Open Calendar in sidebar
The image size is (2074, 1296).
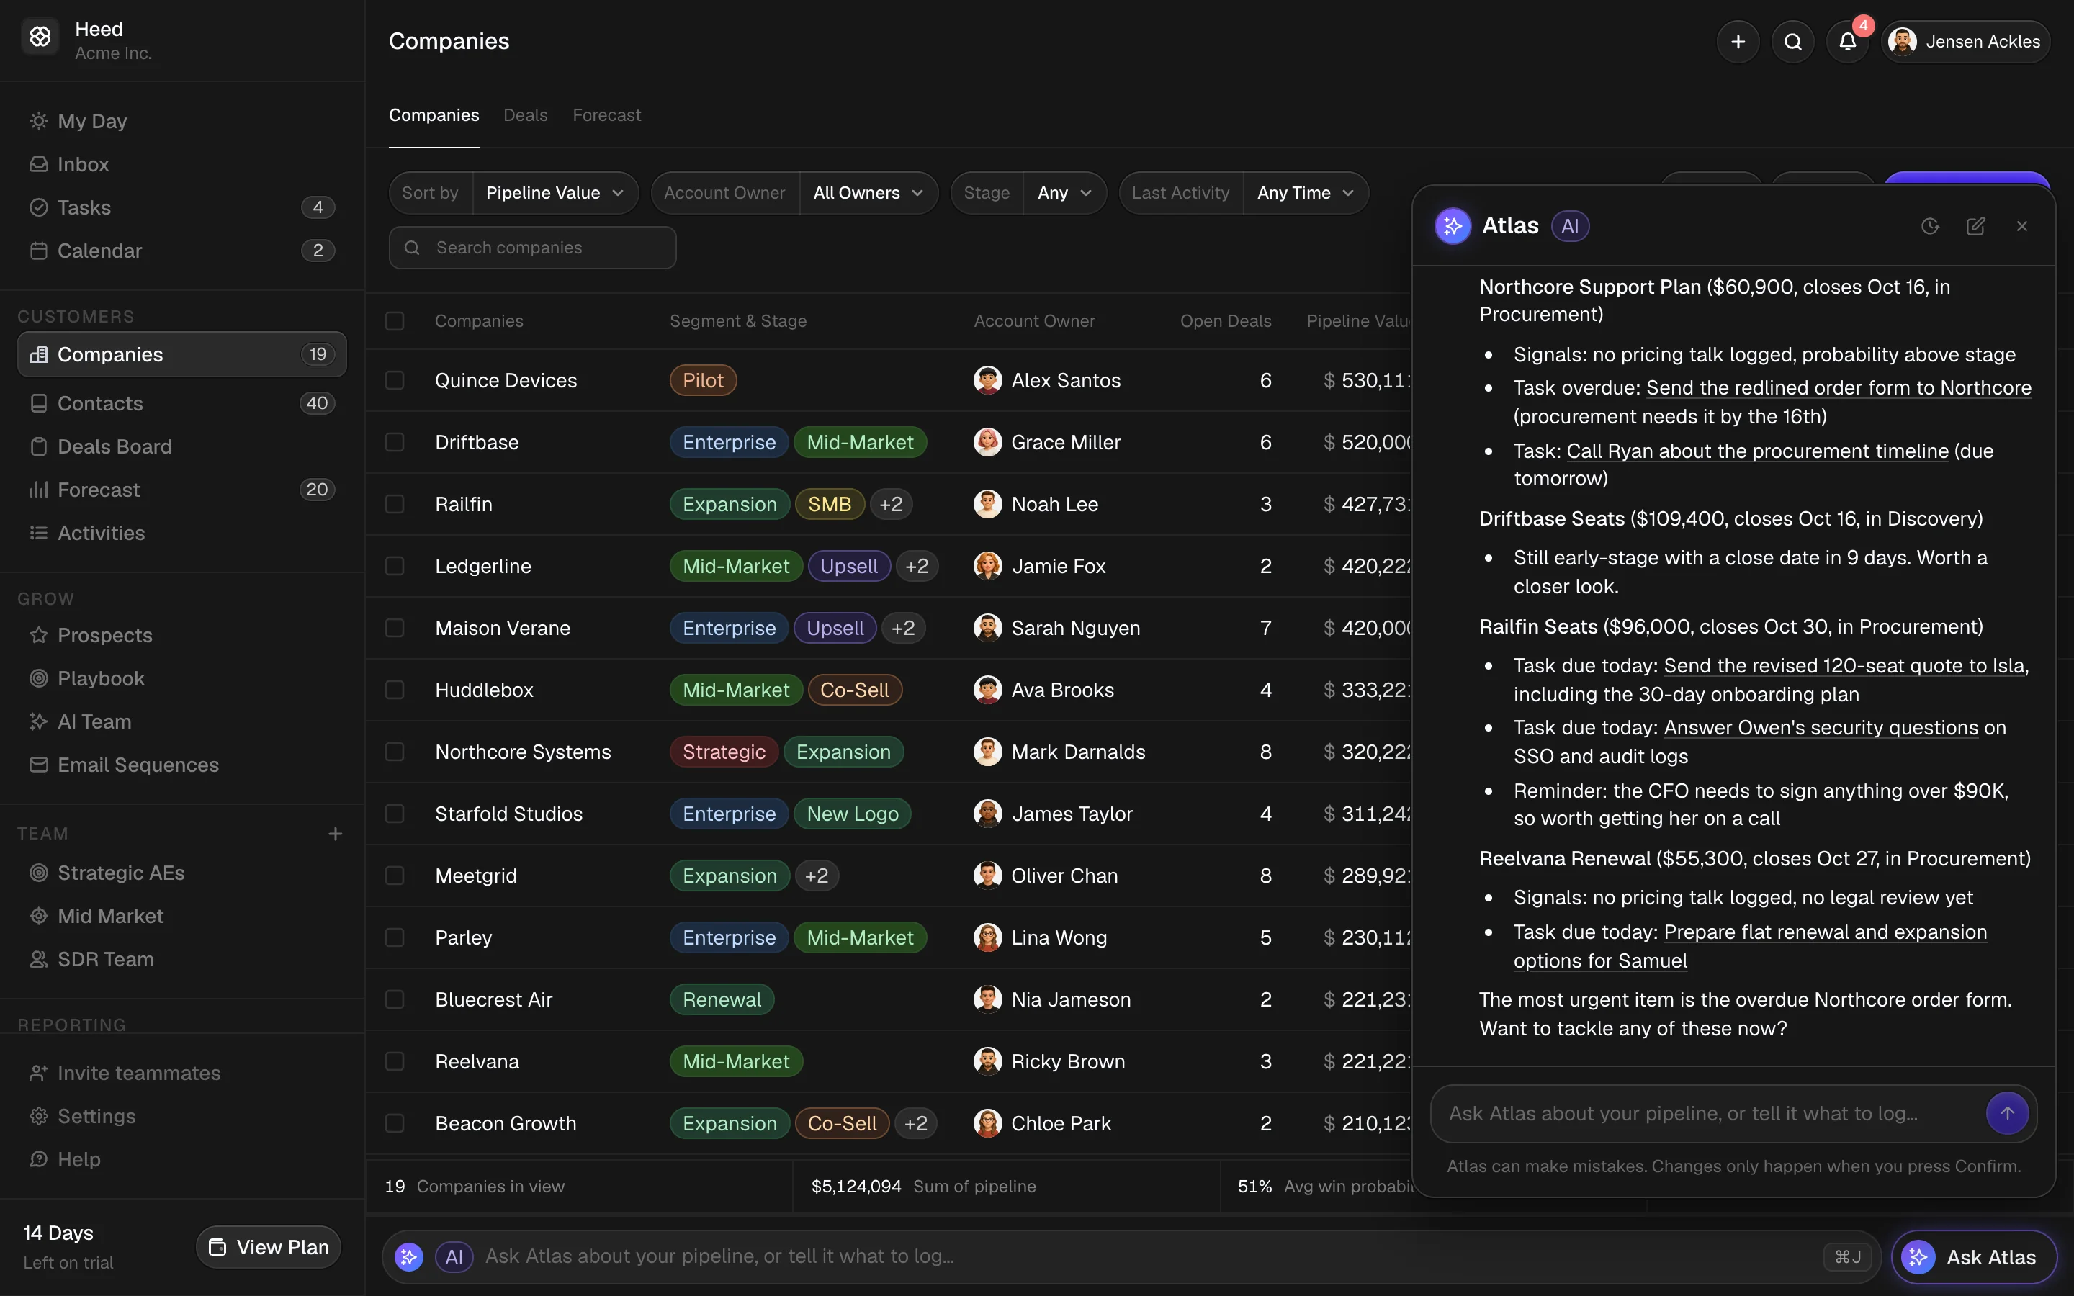181,251
